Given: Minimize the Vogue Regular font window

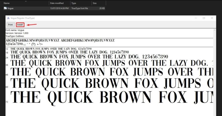Looking at the screenshot, I should point(195,18).
